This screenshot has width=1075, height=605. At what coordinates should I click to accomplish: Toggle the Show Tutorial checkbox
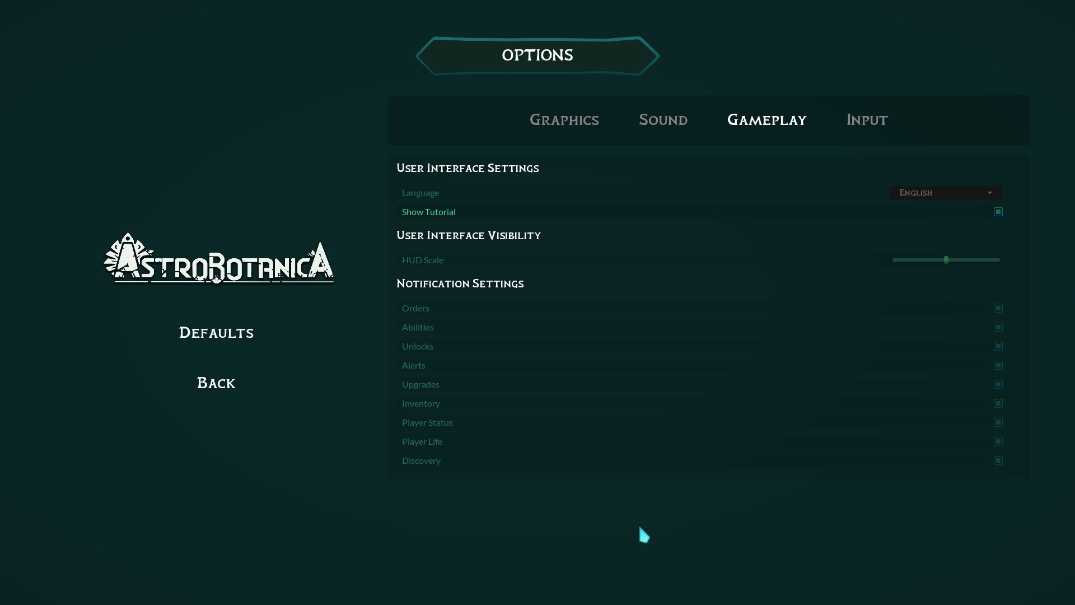[x=998, y=212]
